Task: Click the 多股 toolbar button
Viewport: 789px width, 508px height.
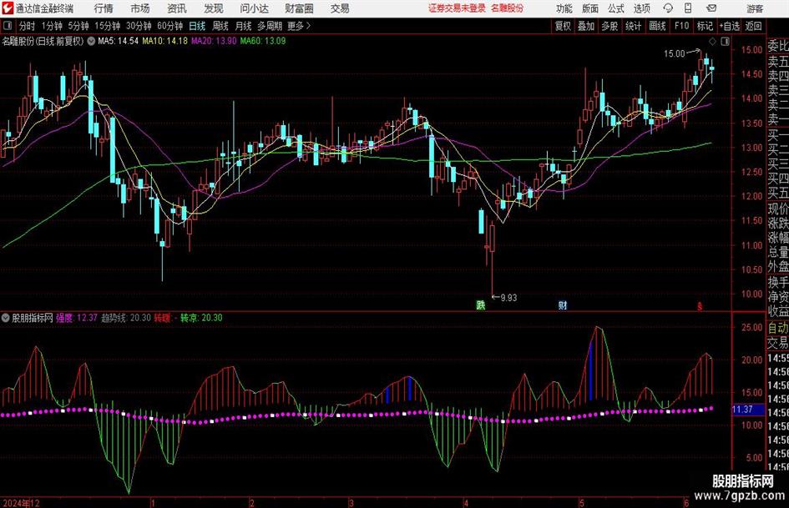Action: [609, 26]
